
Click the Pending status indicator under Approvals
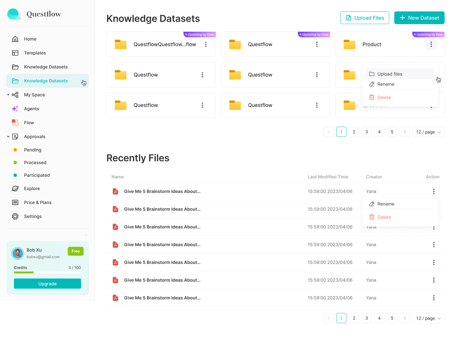point(15,150)
